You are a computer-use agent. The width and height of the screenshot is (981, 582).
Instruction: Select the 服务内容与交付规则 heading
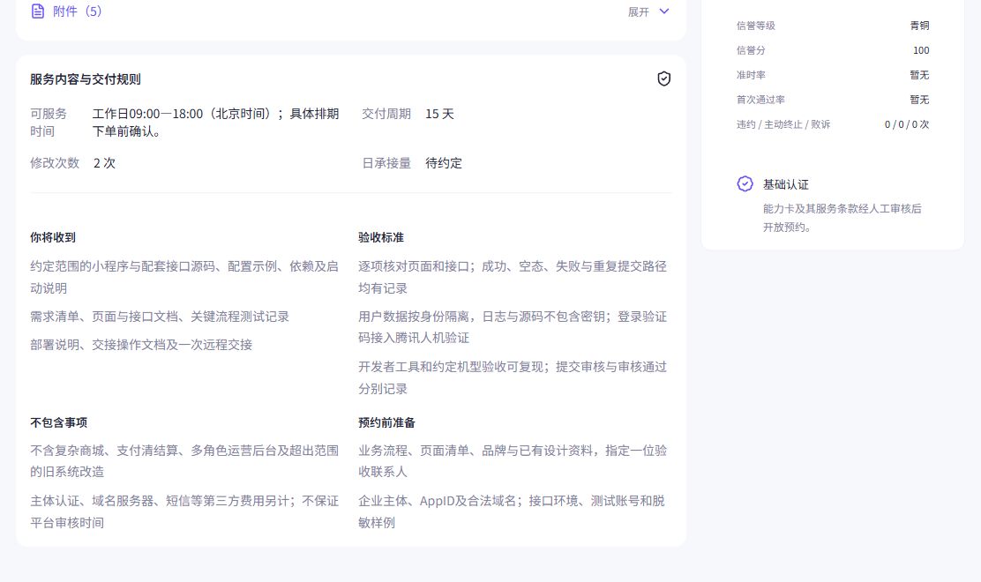[86, 79]
